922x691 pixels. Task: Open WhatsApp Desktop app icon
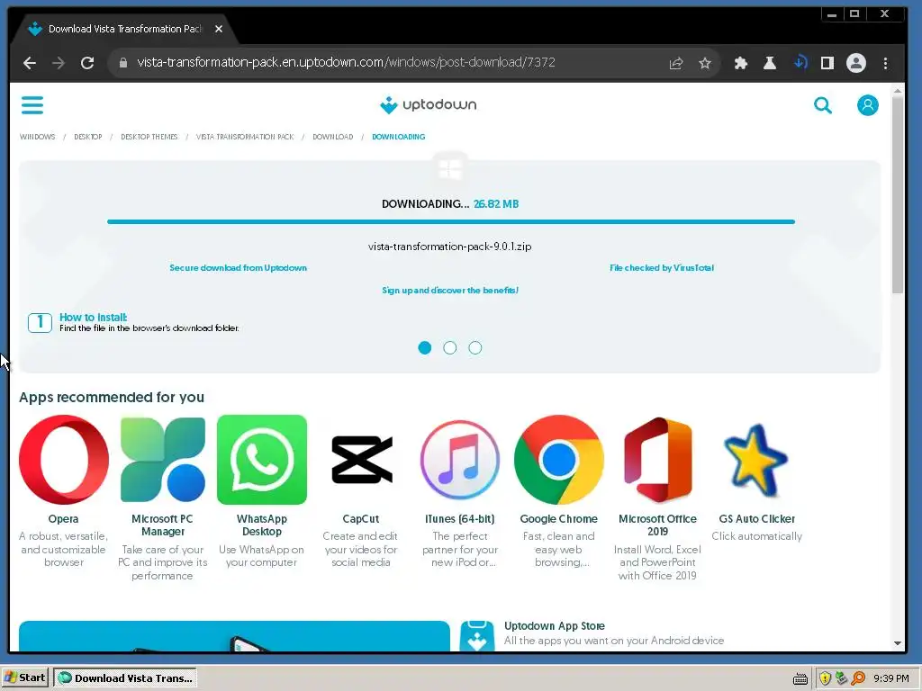(262, 460)
